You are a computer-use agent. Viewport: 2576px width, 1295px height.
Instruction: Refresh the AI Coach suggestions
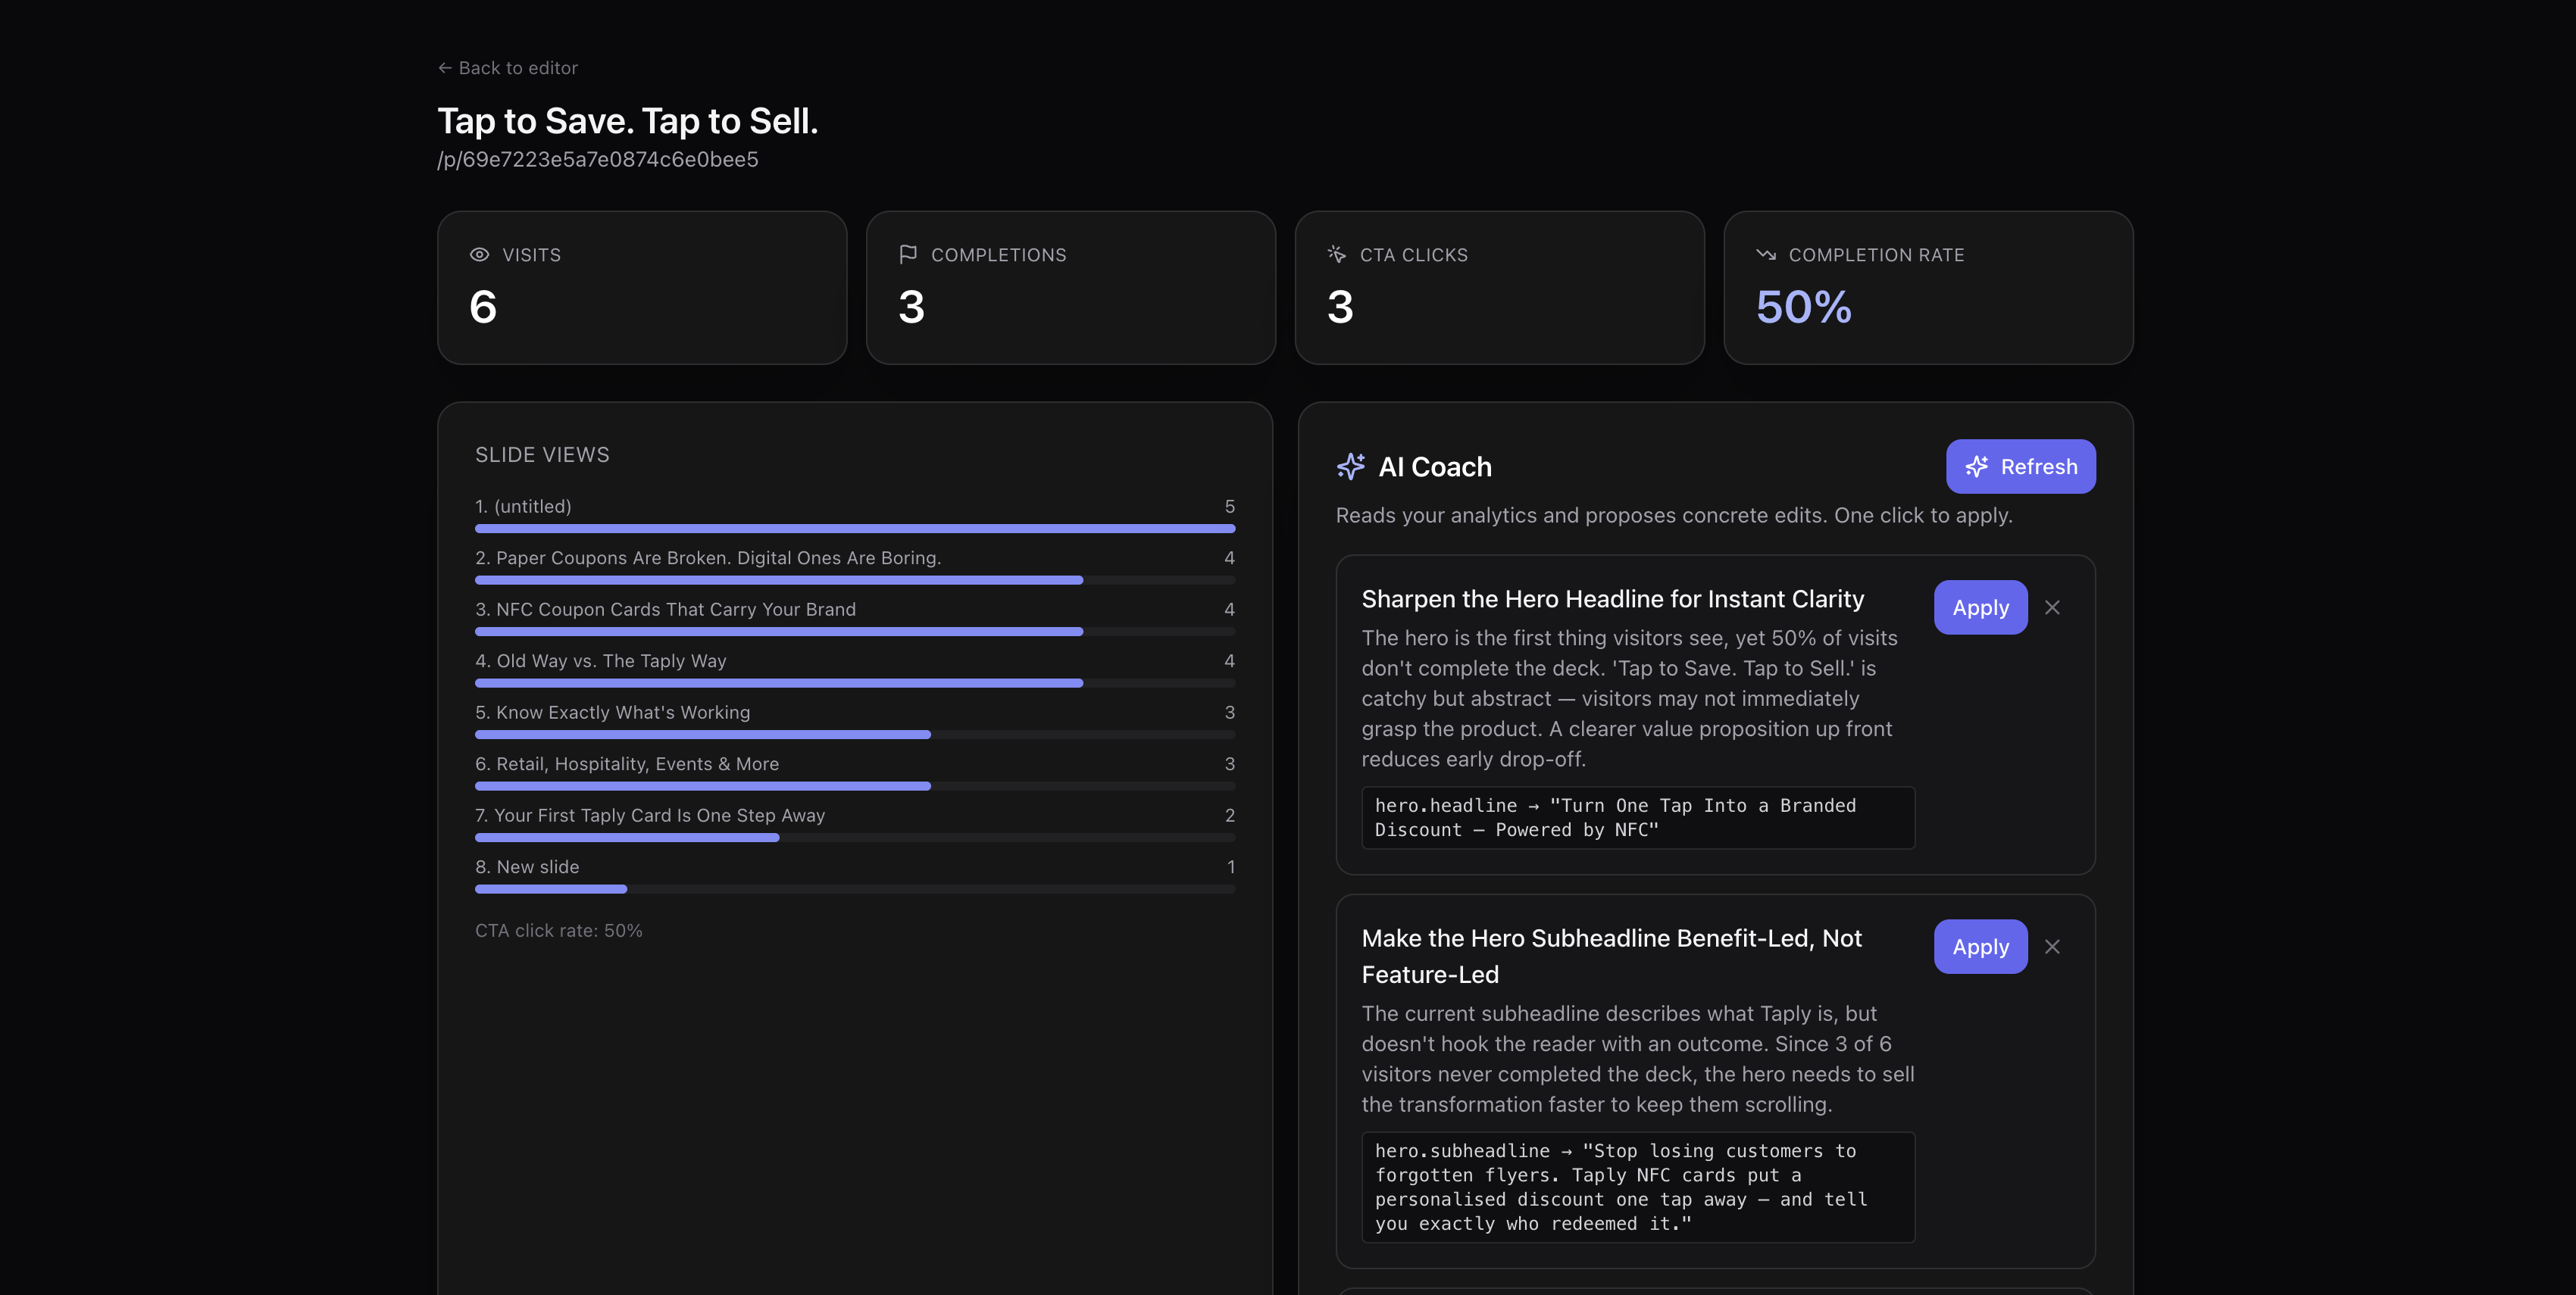coord(2020,467)
